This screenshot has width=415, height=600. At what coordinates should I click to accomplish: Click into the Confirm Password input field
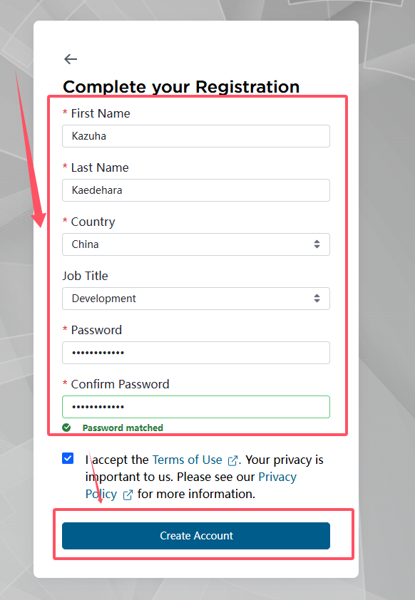196,407
